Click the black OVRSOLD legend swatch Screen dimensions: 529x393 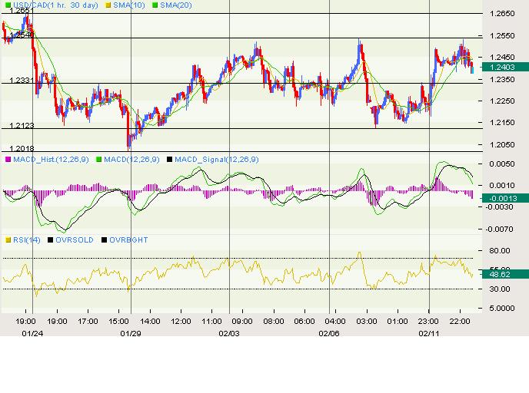tap(50, 240)
